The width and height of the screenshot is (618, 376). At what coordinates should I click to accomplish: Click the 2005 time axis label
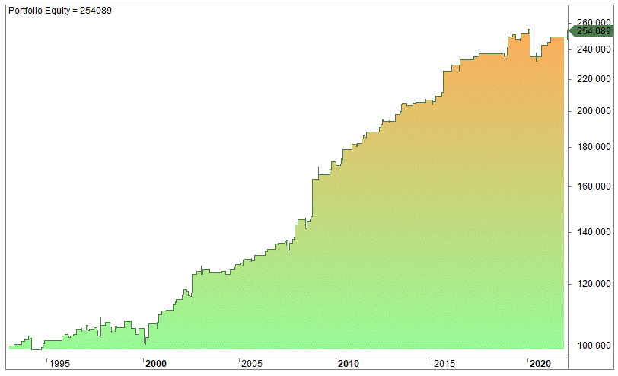coord(253,364)
